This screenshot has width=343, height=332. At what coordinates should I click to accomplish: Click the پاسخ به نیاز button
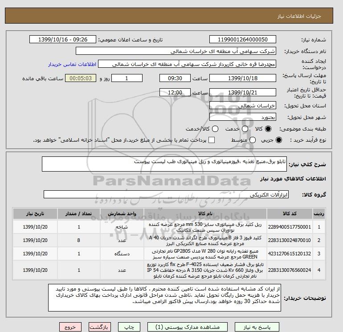pos(257,327)
